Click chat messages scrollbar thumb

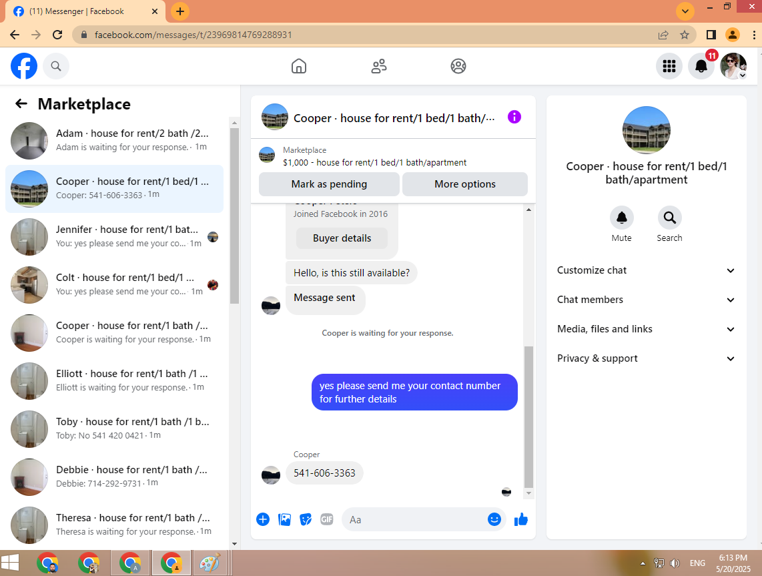pos(528,416)
